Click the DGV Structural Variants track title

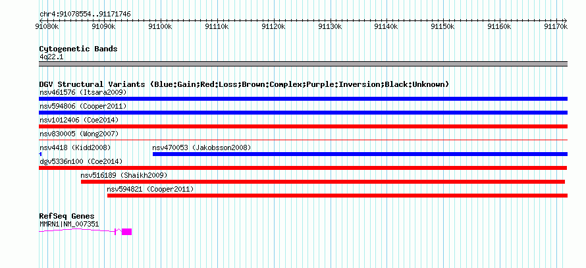(244, 84)
